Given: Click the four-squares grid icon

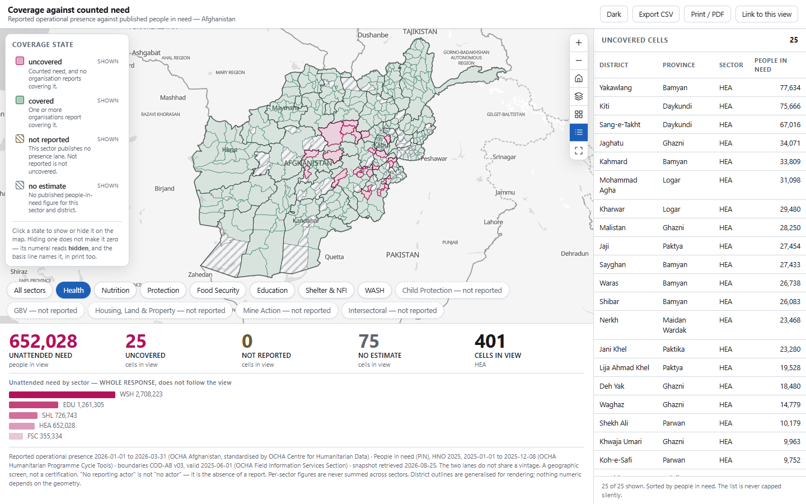Looking at the screenshot, I should (x=579, y=114).
